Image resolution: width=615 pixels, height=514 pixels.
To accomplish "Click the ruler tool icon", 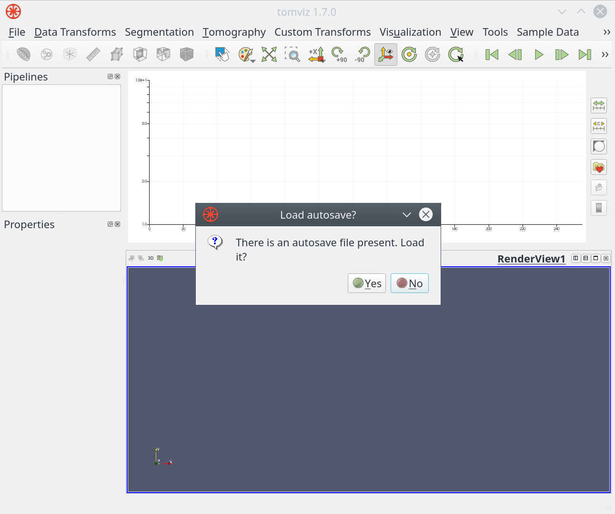I will [93, 54].
